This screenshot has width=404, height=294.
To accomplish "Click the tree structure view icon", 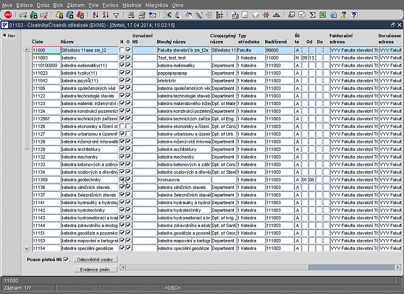I will click(220, 15).
